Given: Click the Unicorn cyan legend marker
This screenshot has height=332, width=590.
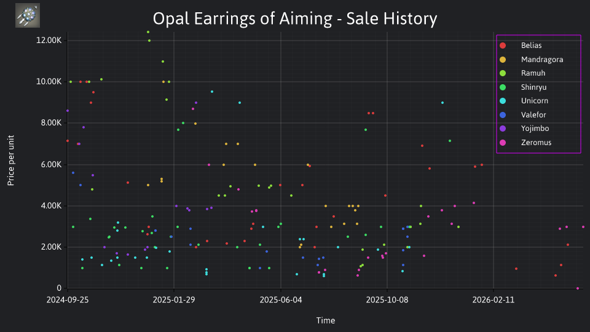Looking at the screenshot, I should coord(503,101).
